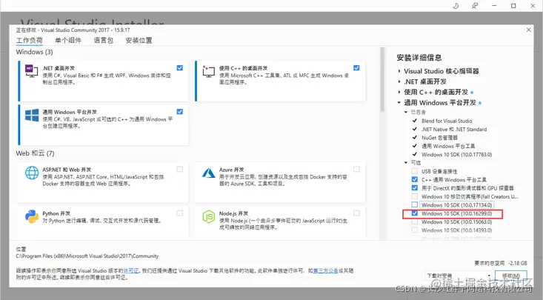Toggle night mode moon icon in title bar
543x300 pixels.
(x=456, y=6)
